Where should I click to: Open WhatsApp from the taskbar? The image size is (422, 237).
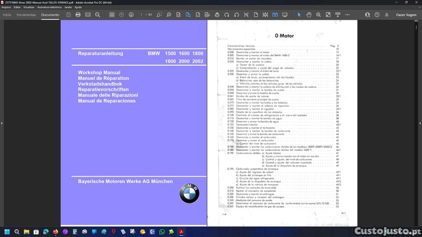point(162,231)
